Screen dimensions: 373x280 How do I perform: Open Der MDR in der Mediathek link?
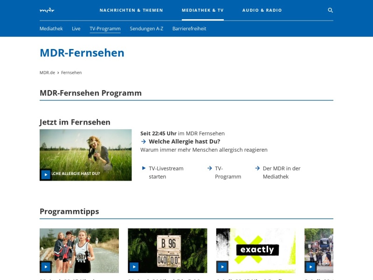tap(282, 172)
